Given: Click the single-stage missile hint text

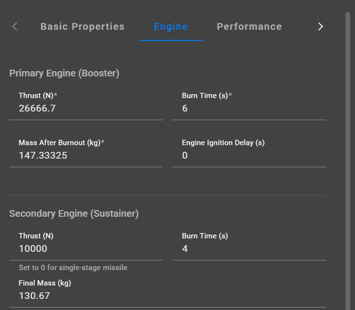Looking at the screenshot, I should [x=73, y=268].
